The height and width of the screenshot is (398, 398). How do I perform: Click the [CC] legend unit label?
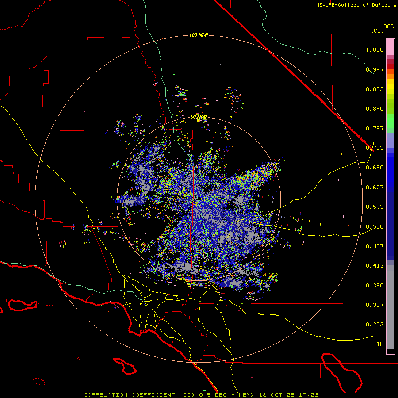[x=377, y=31]
